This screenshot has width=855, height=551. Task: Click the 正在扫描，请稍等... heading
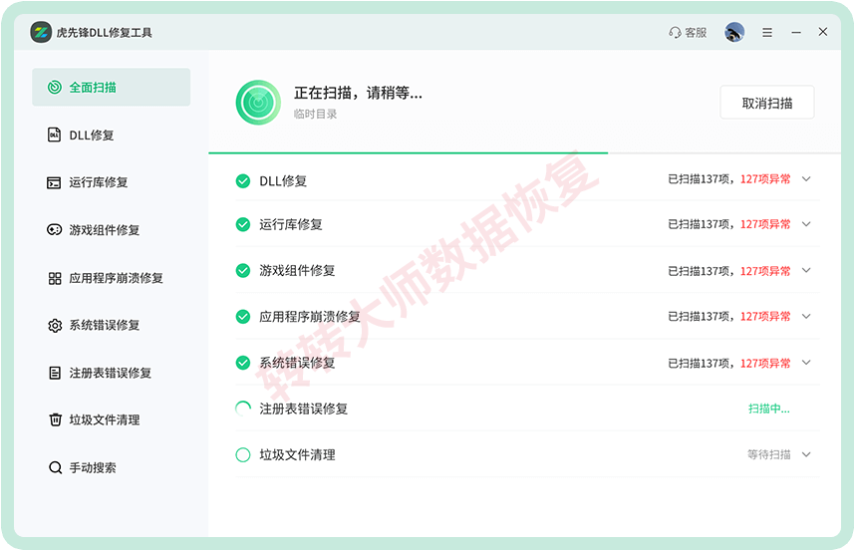coord(358,94)
